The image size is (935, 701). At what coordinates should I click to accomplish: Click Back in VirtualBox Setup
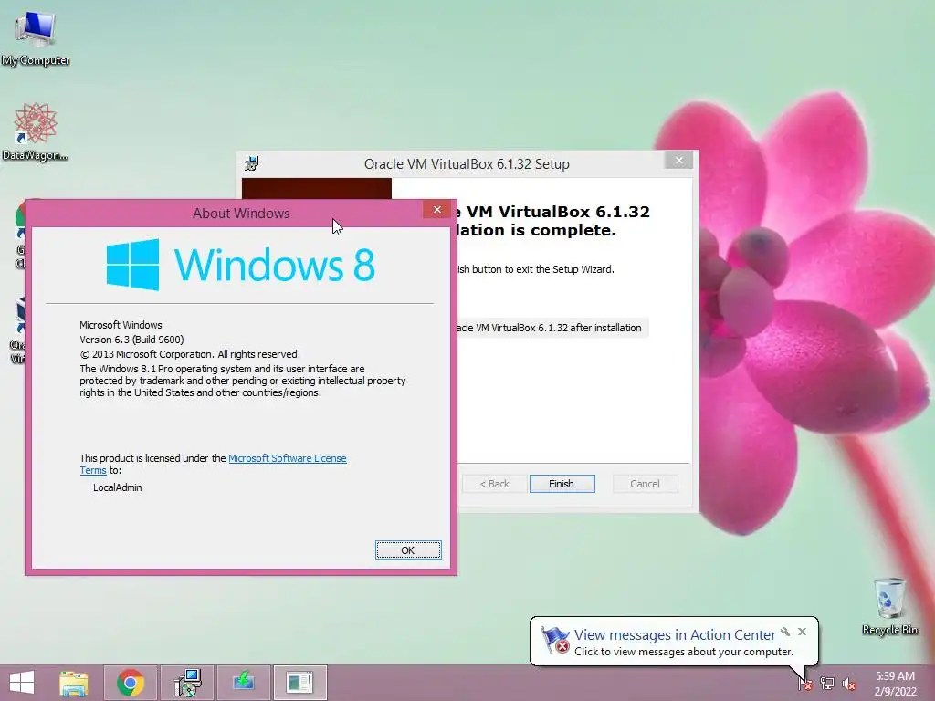coord(494,484)
